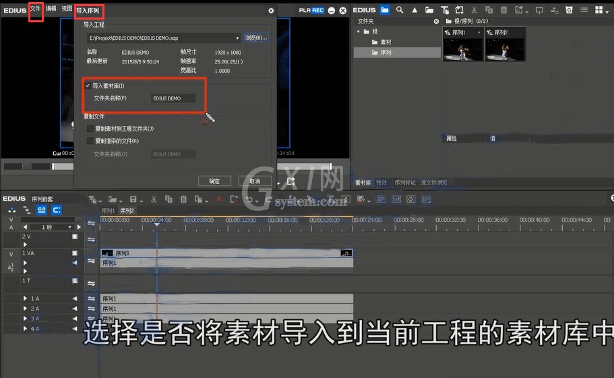Toggle the audio mixer icon in timeline toolbar
614x378 pixels.
pos(396,199)
